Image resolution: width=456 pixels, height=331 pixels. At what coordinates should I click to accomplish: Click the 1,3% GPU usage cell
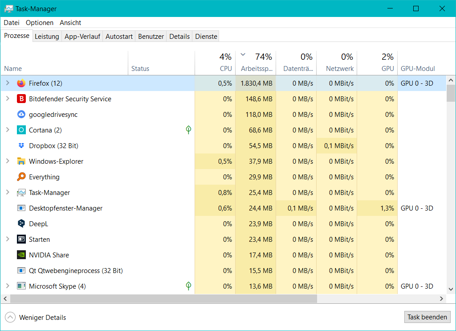[x=377, y=208]
